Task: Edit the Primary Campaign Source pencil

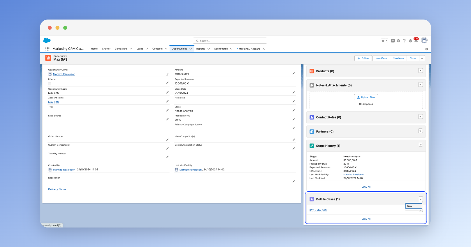Action: tap(294, 128)
